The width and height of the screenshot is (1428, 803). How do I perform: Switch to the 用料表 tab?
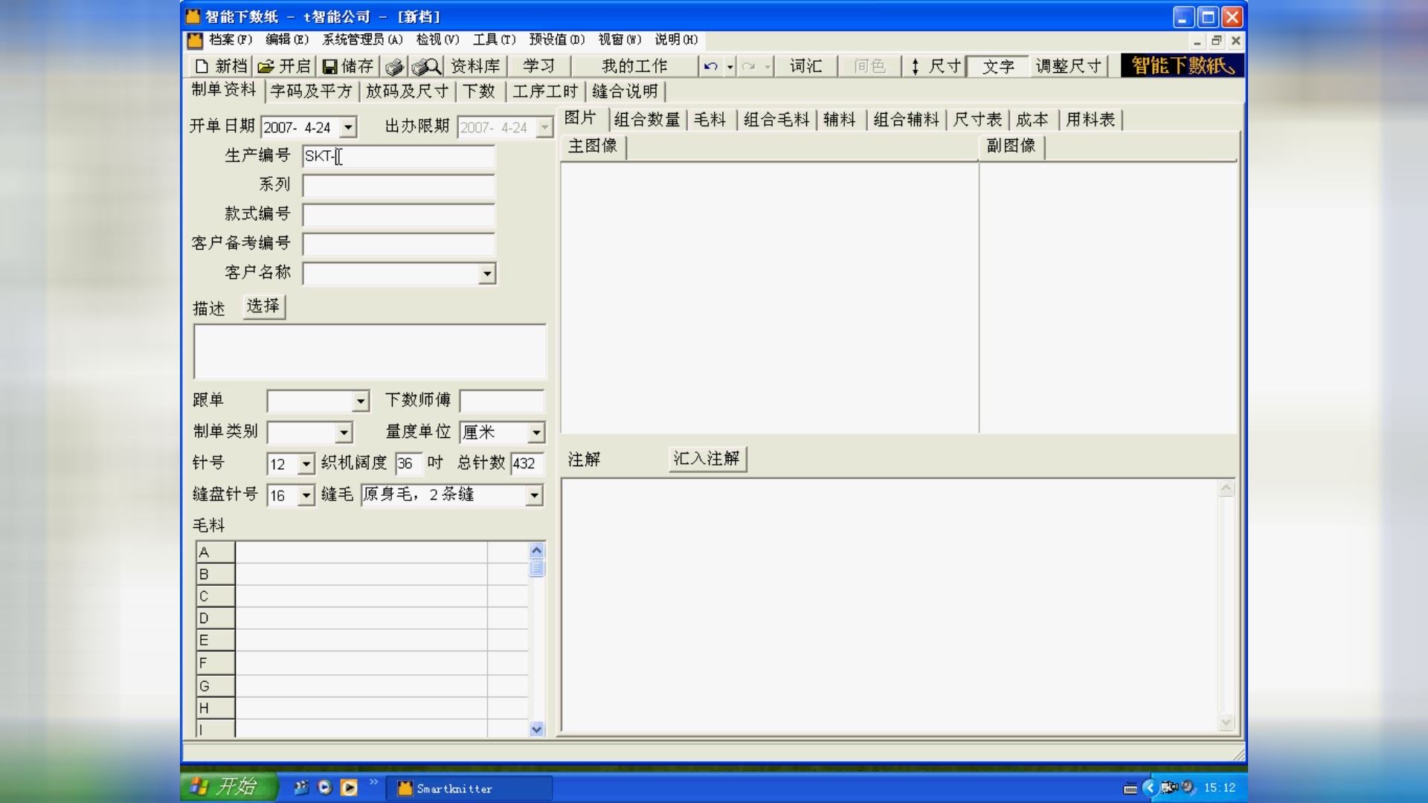click(x=1090, y=120)
